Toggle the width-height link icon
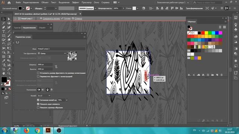 tap(56, 67)
